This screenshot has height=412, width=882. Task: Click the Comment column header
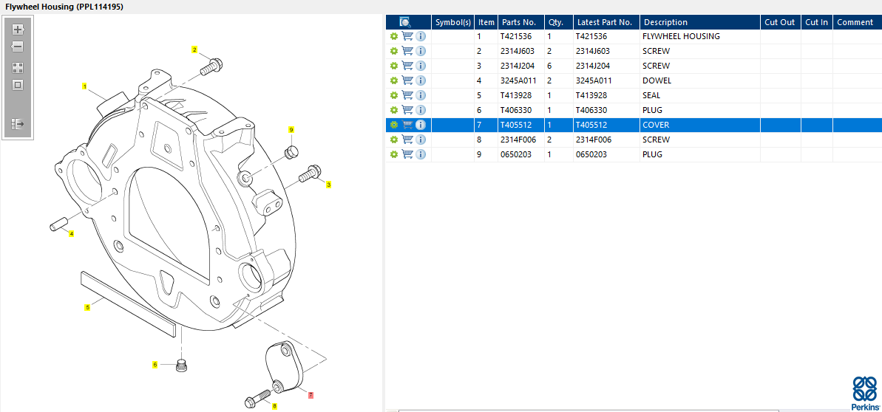pos(858,22)
